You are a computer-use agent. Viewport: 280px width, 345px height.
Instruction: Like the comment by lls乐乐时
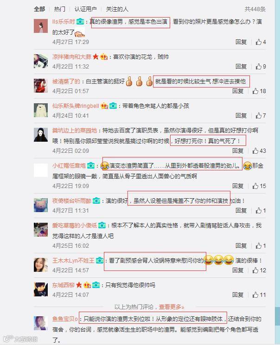pyautogui.click(x=258, y=42)
